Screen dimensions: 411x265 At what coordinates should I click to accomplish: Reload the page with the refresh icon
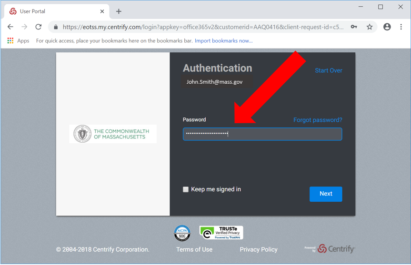click(39, 27)
